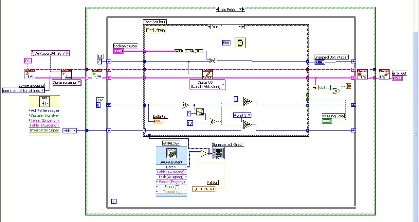This screenshot has width=419, height=222.
Task: Go to previous case of "run 1" structure
Action: click(x=209, y=27)
